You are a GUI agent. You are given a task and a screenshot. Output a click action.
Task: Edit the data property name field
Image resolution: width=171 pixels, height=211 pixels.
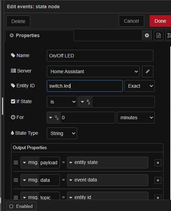49,180
